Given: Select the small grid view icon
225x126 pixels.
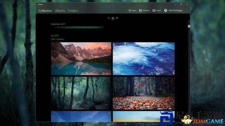Looking at the screenshot, I should pos(117,18).
